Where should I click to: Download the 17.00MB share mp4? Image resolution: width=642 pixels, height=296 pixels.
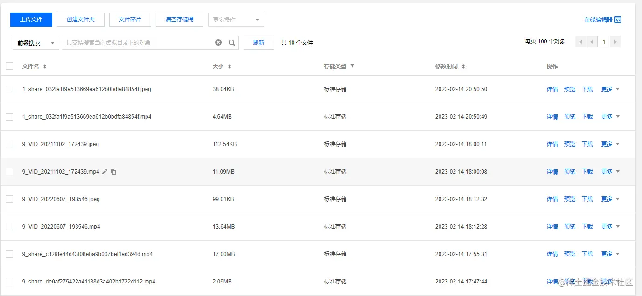(x=587, y=254)
